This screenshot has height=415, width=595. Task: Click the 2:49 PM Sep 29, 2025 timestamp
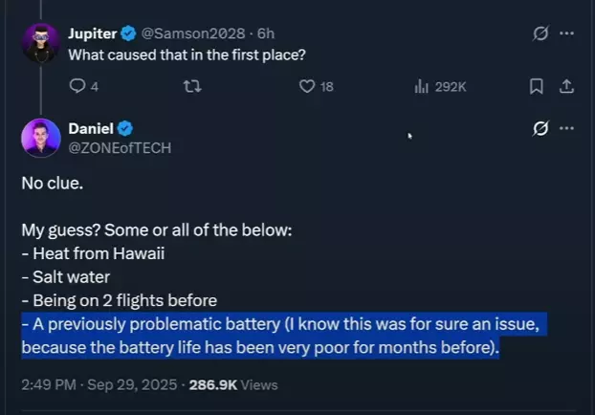pos(98,384)
